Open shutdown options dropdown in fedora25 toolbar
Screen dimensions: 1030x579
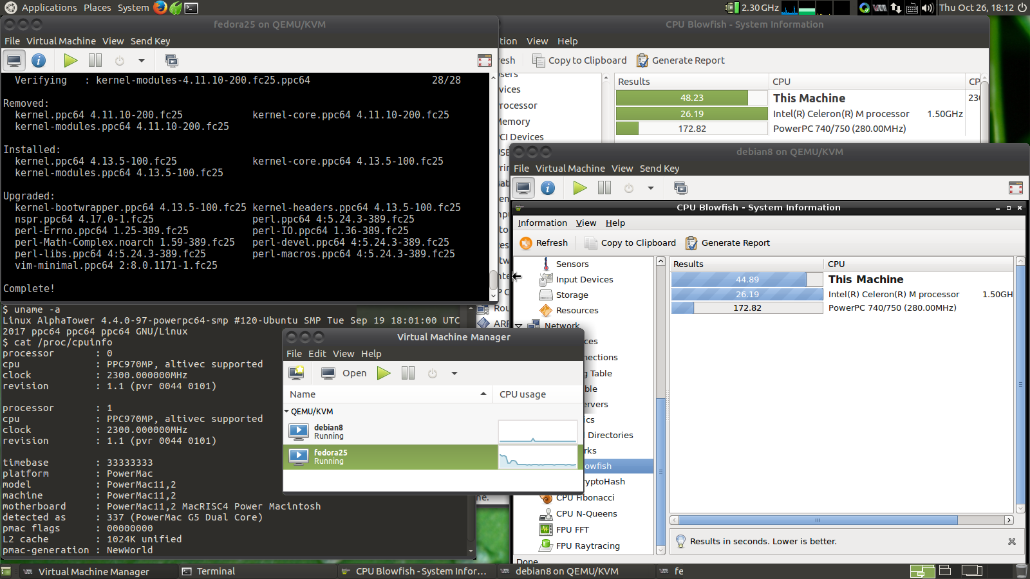[142, 60]
